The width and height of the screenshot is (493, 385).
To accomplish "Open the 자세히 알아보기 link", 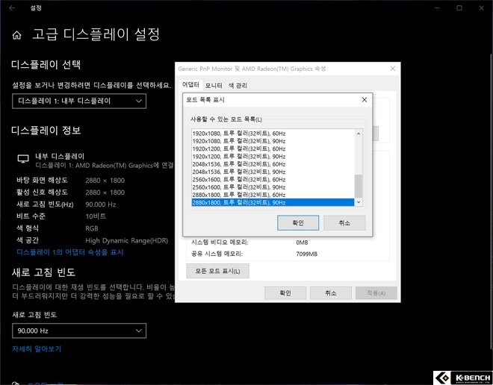I will (x=37, y=349).
